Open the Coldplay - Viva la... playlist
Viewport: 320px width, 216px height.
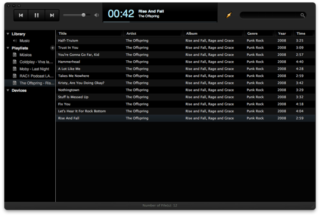(36, 62)
